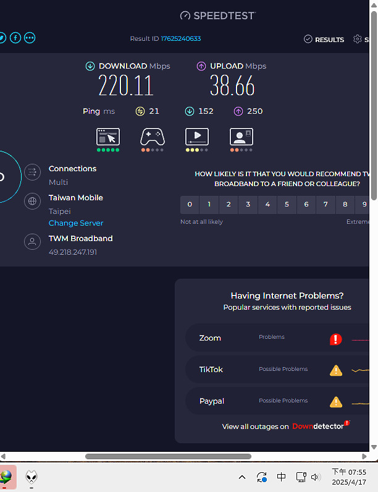Open the RESULTS page

pos(324,39)
